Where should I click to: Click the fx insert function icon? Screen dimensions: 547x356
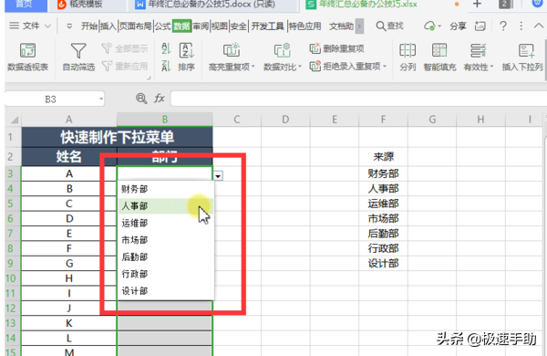[x=159, y=99]
